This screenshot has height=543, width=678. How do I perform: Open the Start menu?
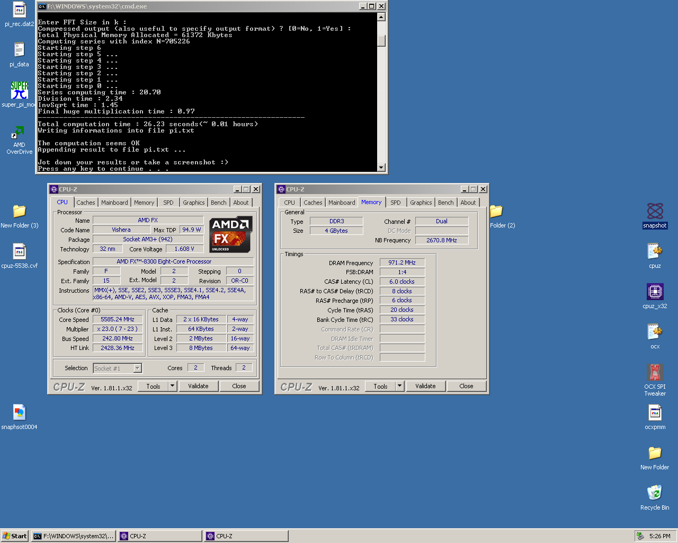(15, 536)
